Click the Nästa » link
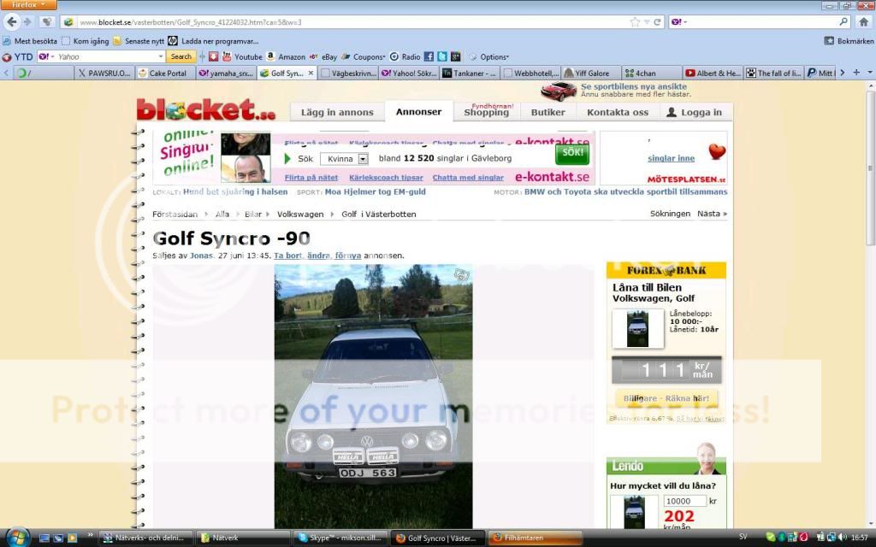Screen dimensions: 876x547 tap(712, 214)
